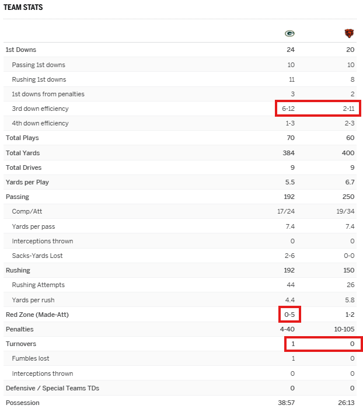
Task: Select the Turnovers row label
Action: (x=21, y=344)
